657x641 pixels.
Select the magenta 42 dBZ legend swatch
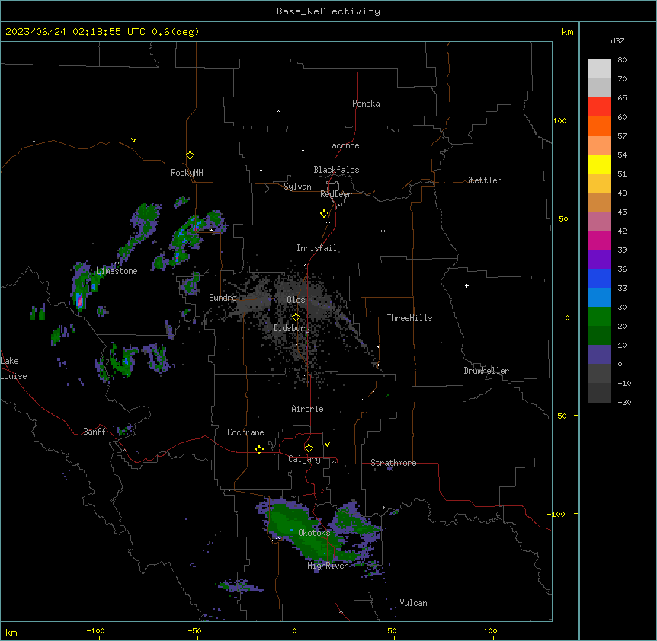pos(599,240)
